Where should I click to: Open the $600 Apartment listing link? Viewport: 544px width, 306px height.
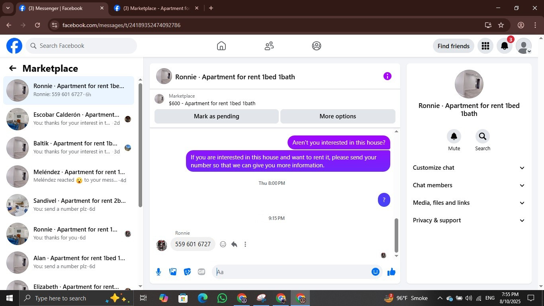[x=212, y=103]
